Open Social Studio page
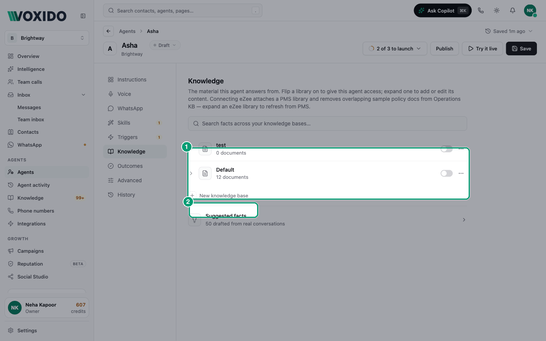 pyautogui.click(x=47, y=277)
